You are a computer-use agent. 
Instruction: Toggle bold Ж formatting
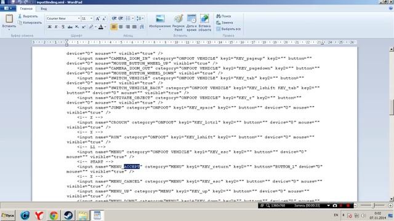(49, 27)
